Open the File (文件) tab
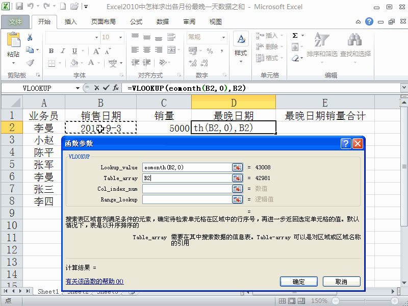Viewport: 408px width, 306px height. pyautogui.click(x=15, y=22)
